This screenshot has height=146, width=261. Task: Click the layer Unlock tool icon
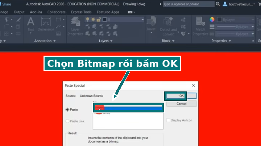click(108, 34)
